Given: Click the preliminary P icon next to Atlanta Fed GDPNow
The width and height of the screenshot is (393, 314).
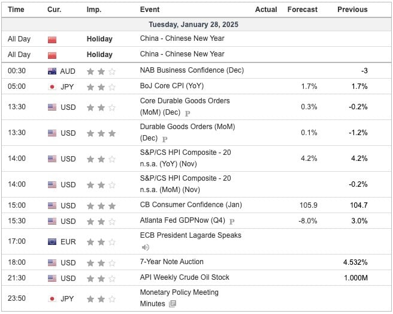Looking at the screenshot, I should (232, 222).
